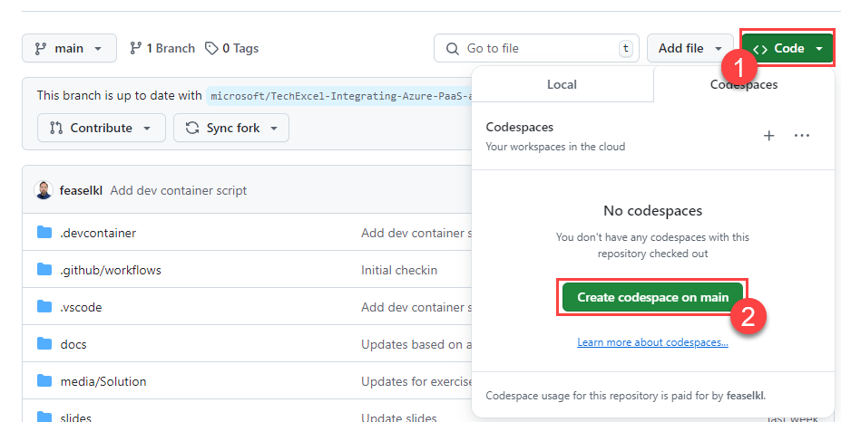
Task: Click the feaselkl user avatar
Action: [x=44, y=190]
